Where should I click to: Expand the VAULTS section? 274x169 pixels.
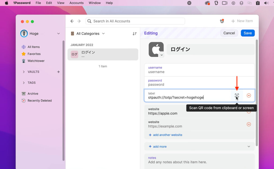click(x=24, y=72)
